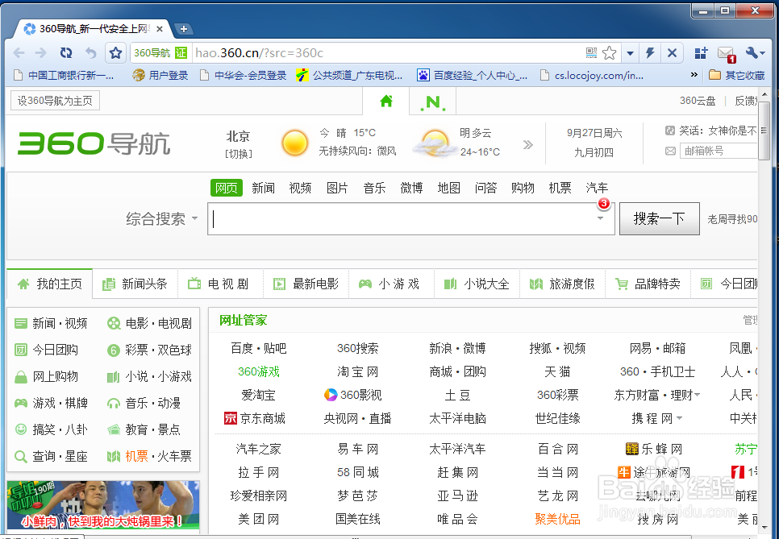Switch to 品牌特卖 tab
The image size is (779, 539).
click(648, 284)
